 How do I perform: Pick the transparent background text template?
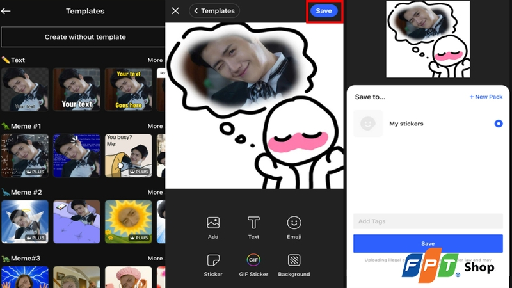pyautogui.click(x=25, y=90)
